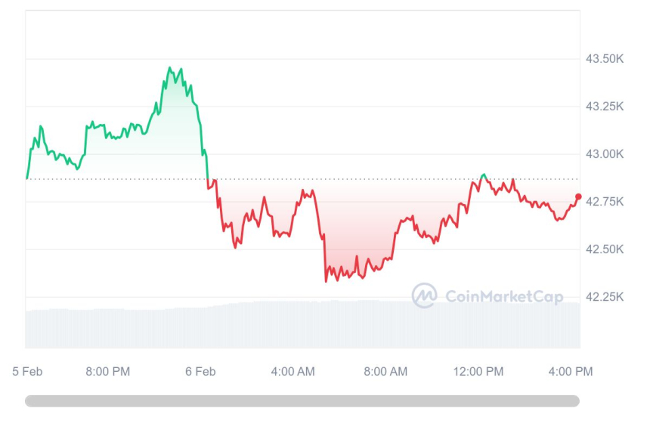Click the 43.25K price axis label
This screenshot has width=650, height=433.
605,107
